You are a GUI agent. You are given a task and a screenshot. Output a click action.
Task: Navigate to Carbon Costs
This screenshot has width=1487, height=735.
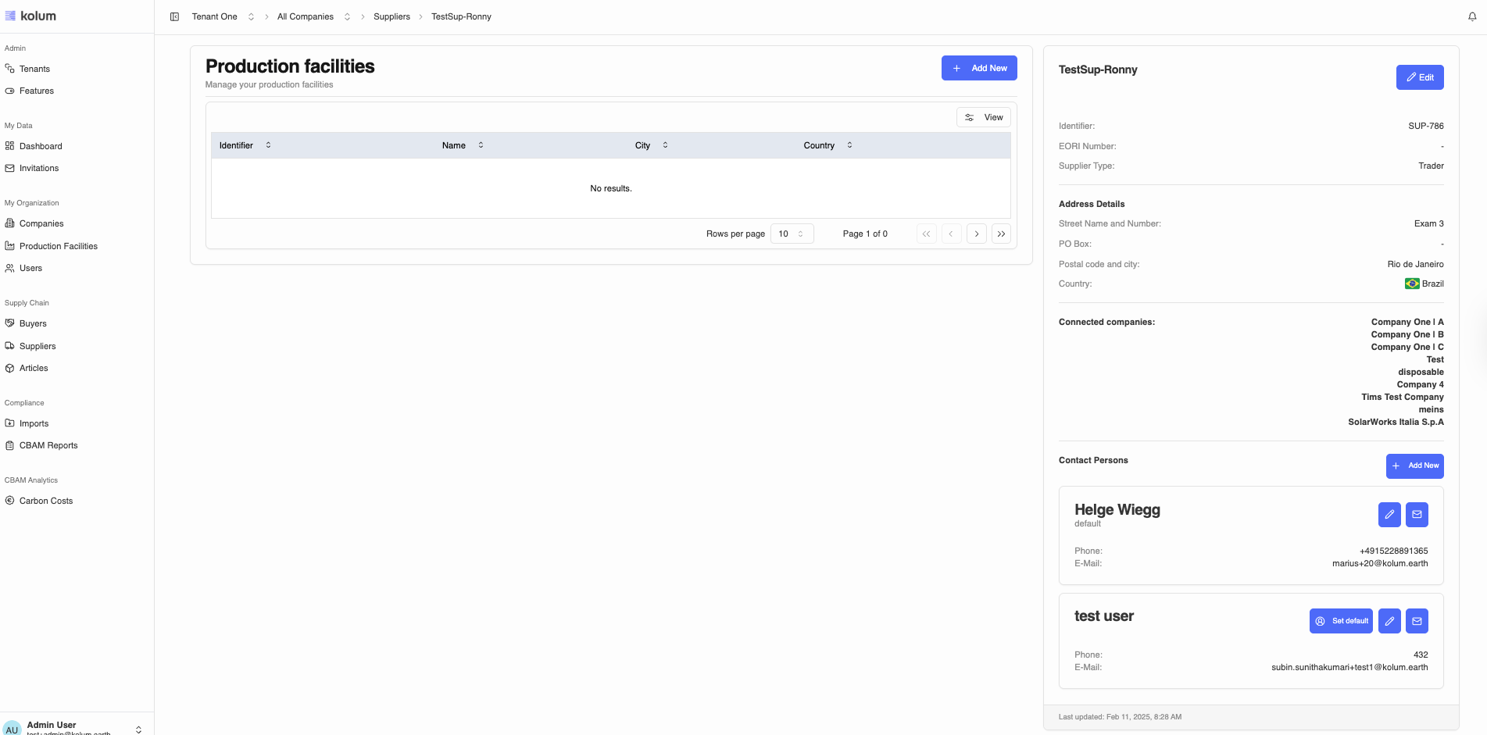[x=46, y=501]
